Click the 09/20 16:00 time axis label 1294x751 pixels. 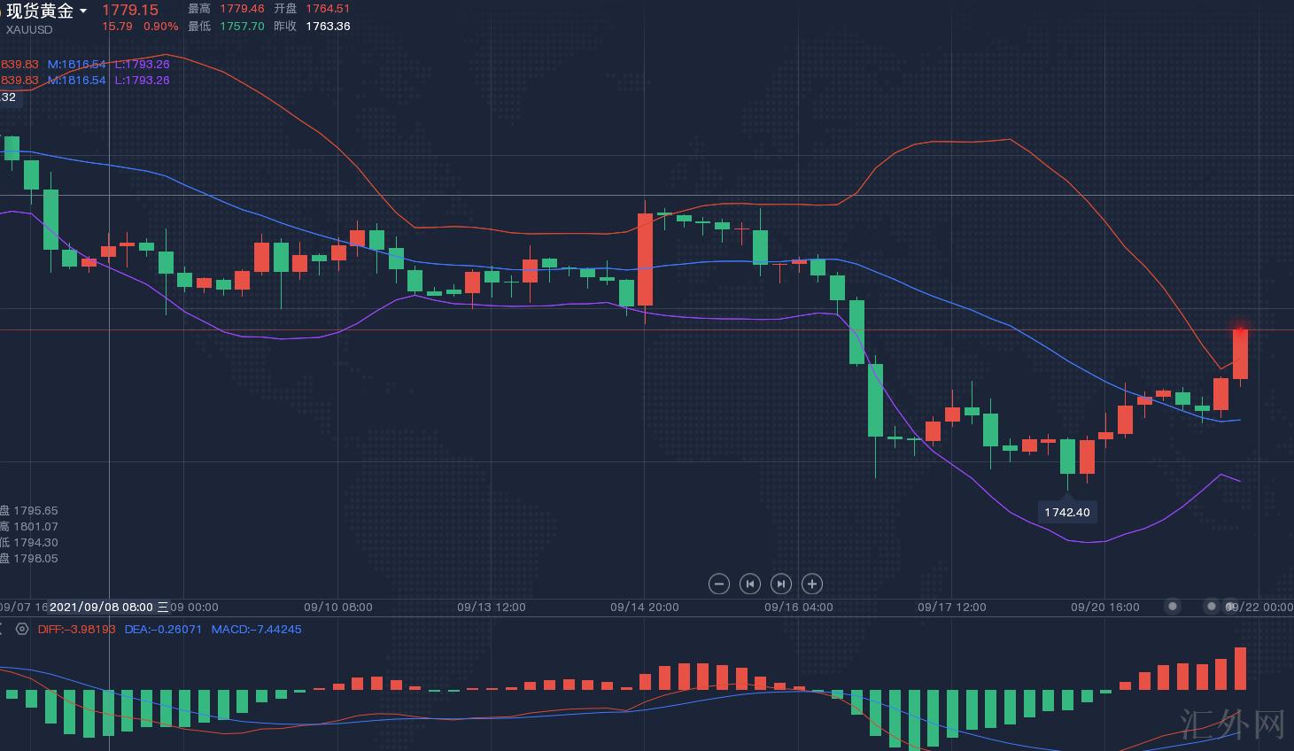(1105, 608)
